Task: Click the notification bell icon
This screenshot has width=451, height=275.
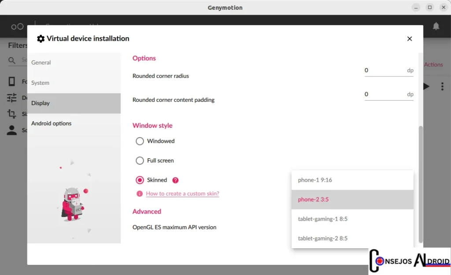Action: click(436, 26)
